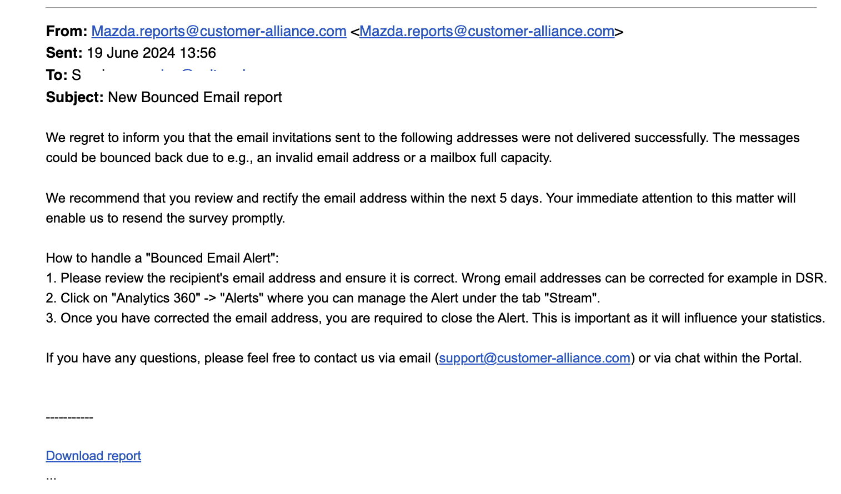Image resolution: width=841 pixels, height=494 pixels.
Task: Click the Download report link
Action: 93,456
